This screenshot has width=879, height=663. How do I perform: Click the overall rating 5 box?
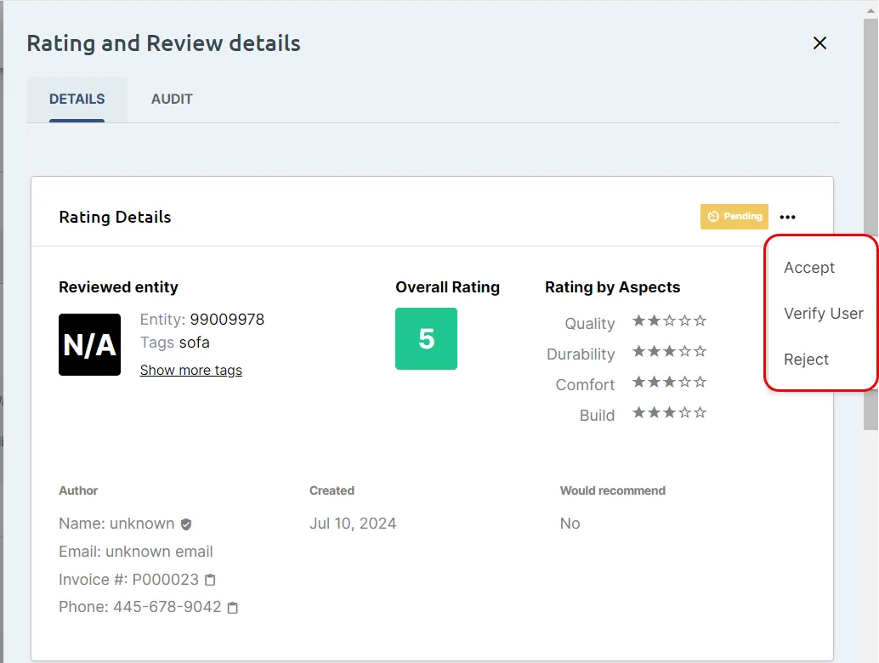coord(426,338)
